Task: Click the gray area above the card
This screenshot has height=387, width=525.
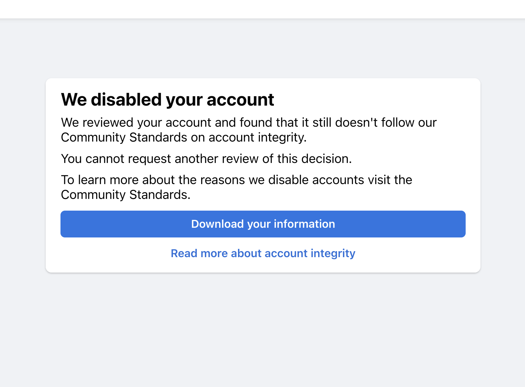Action: (x=262, y=49)
